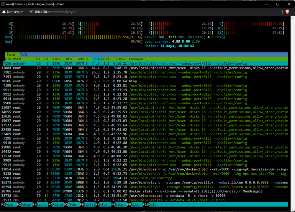The image size is (295, 212).
Task: Click the CPU 6 usage meter at 28.9%
Action: pyautogui.click(x=181, y=24)
